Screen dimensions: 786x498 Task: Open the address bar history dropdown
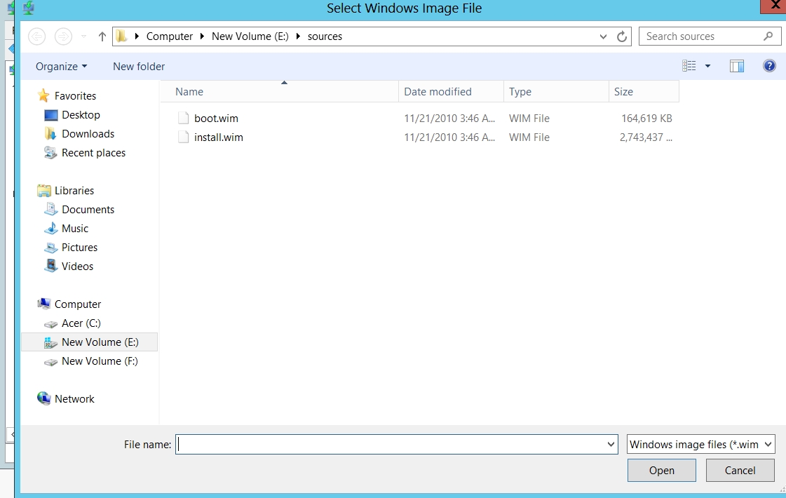click(x=603, y=36)
